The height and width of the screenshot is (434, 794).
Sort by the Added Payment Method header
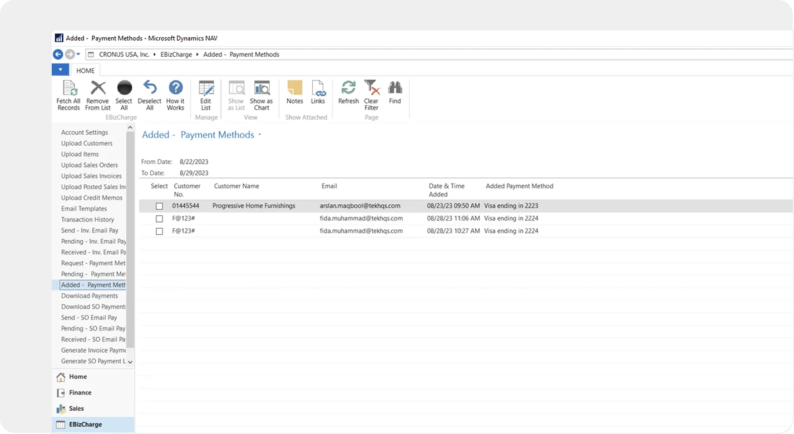click(x=520, y=186)
